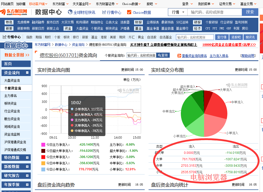Focus the 个股资金流向 query input
Screen dimensions: 263x192
tap(141, 55)
